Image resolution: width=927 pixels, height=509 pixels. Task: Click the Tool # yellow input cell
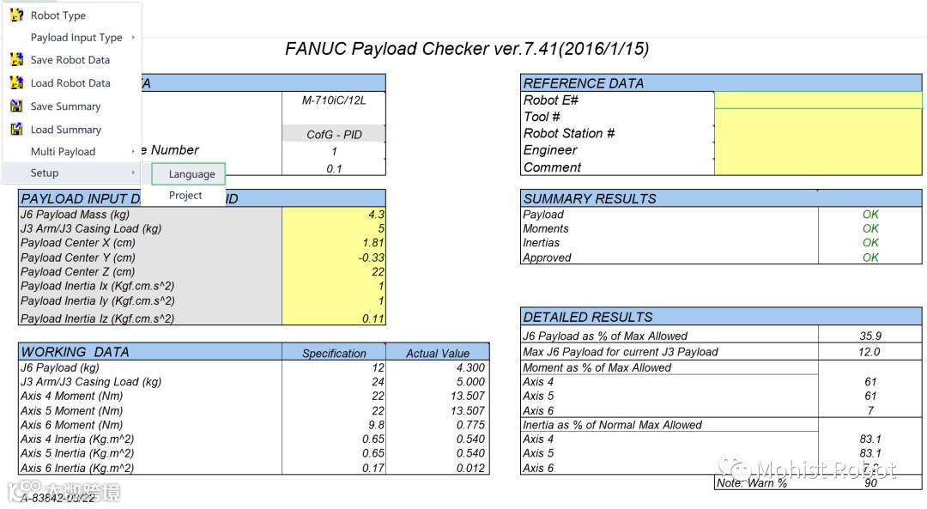click(x=818, y=117)
